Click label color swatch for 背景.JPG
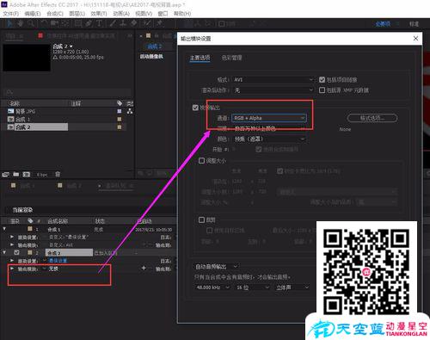Screen dimensions: 430x340 tap(120, 111)
